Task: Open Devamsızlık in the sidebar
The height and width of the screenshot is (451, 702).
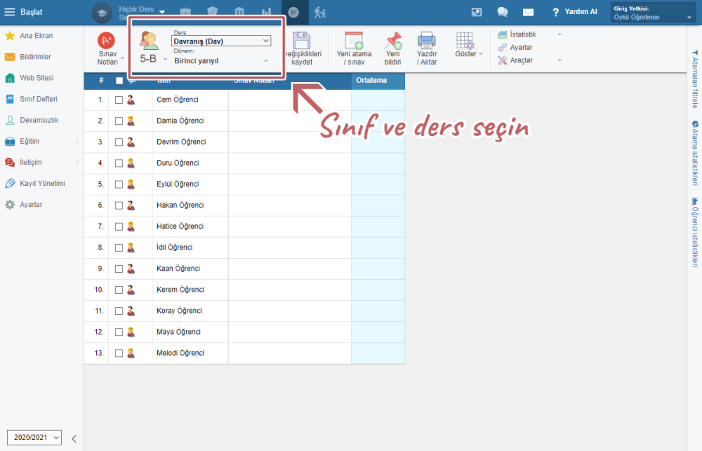Action: [39, 120]
